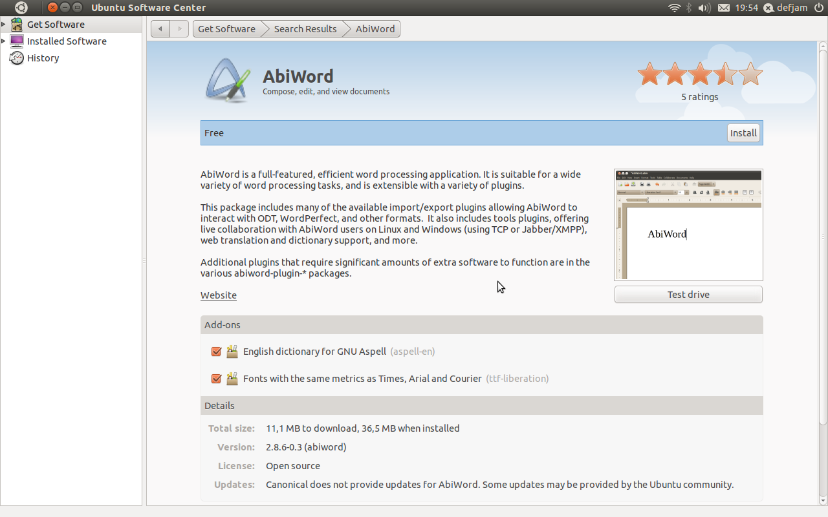Go to the Get Software breadcrumb
The width and height of the screenshot is (828, 517).
pos(227,29)
